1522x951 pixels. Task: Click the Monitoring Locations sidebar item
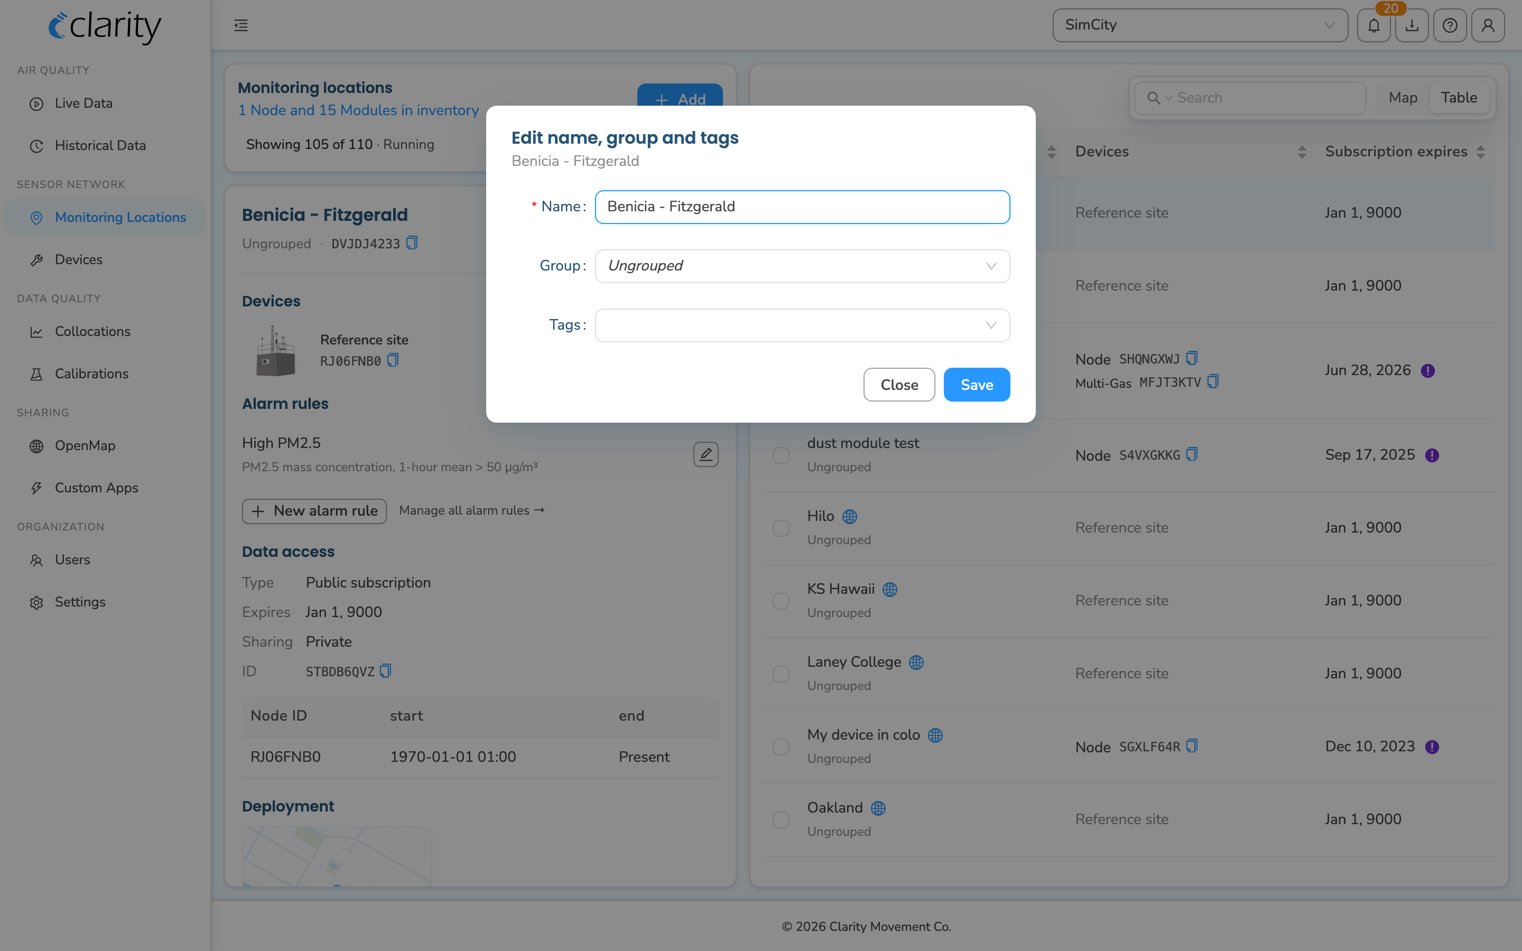pyautogui.click(x=105, y=218)
